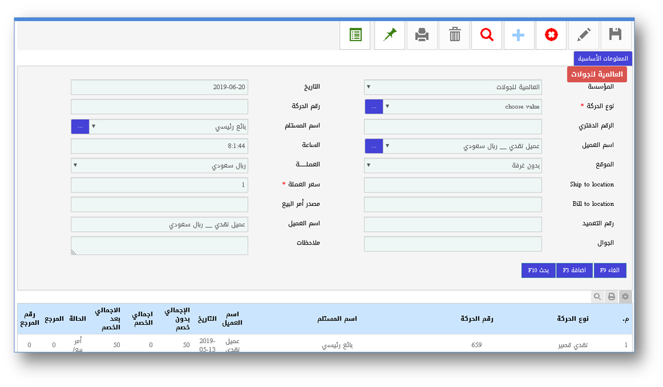Add new record with plus icon
The image size is (663, 387).
(519, 35)
